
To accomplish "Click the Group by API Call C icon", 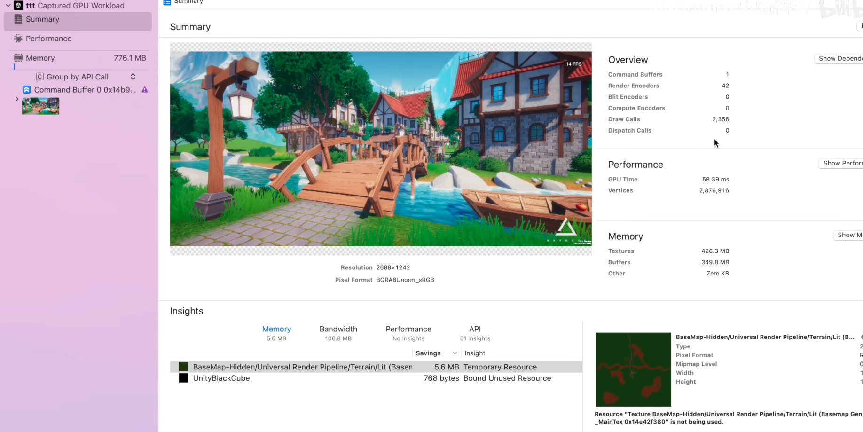I will click(40, 77).
